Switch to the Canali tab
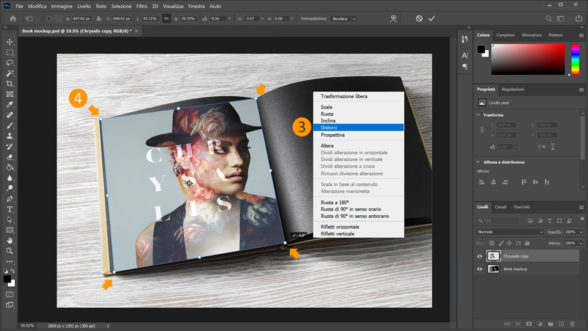 (500, 207)
